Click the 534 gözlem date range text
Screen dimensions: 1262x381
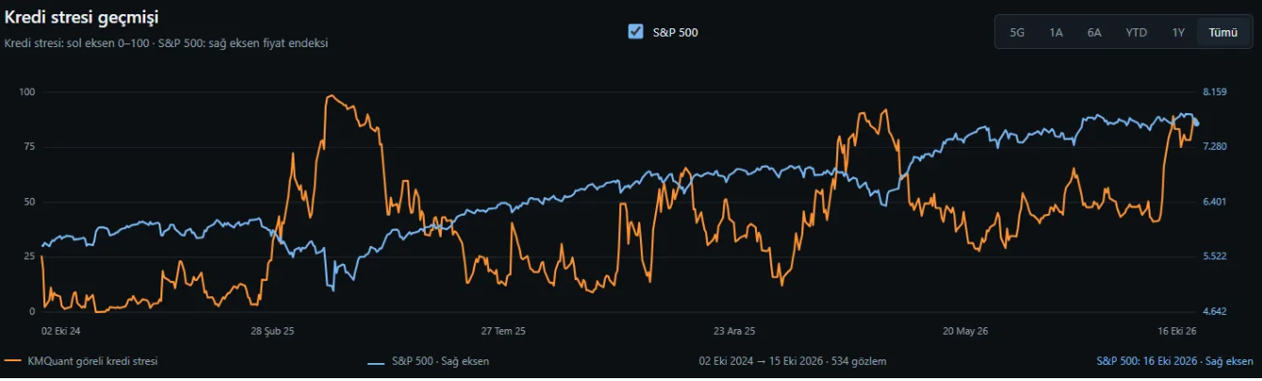tap(792, 361)
